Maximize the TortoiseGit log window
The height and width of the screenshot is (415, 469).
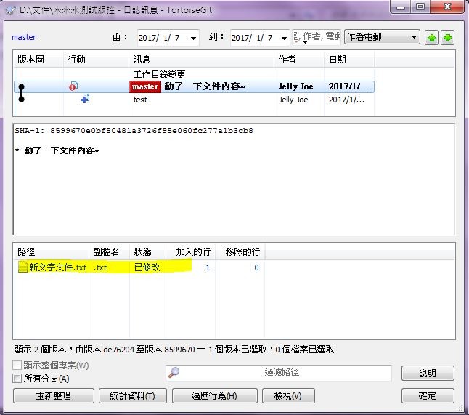[x=420, y=7]
